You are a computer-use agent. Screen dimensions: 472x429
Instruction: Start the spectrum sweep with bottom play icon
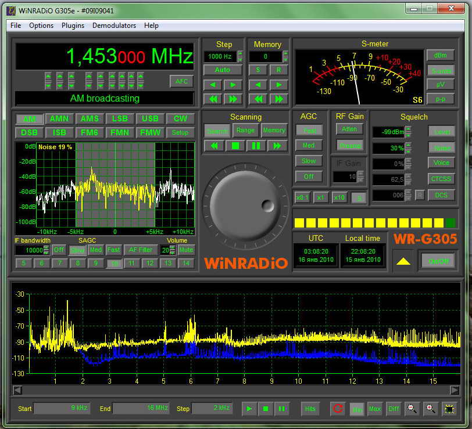[249, 409]
